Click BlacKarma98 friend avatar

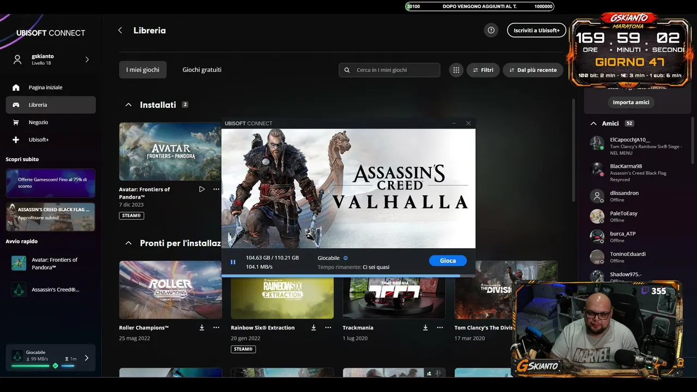[597, 169]
